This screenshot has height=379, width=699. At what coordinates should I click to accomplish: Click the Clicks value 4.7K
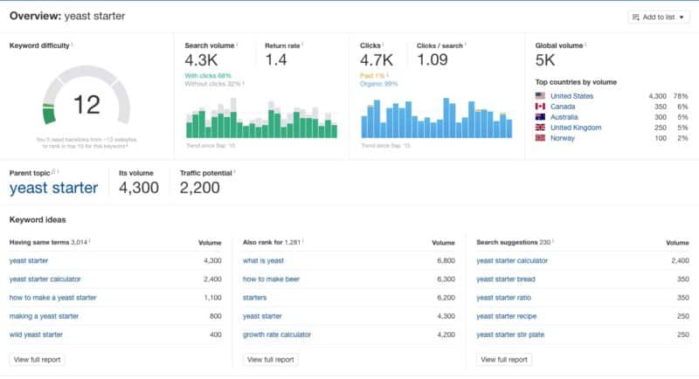click(377, 60)
